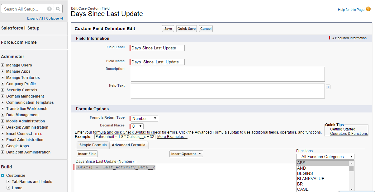The image size is (375, 192).
Task: Open the Insert Operator dropdown
Action: click(186, 154)
